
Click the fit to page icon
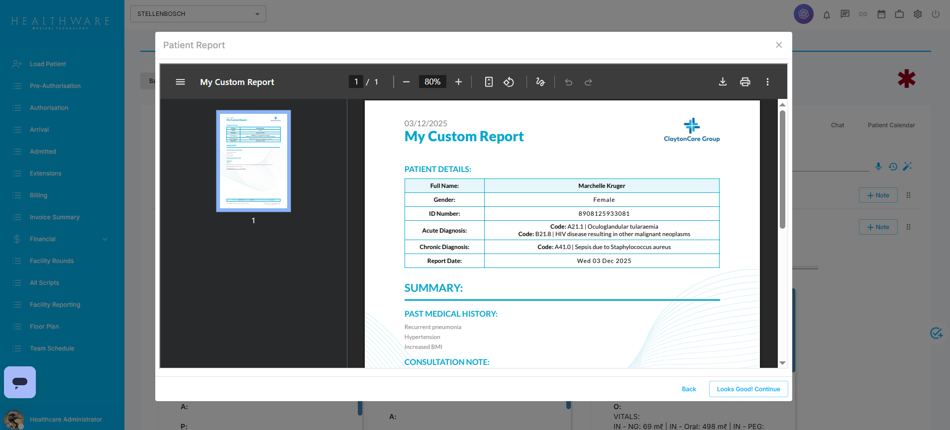489,82
